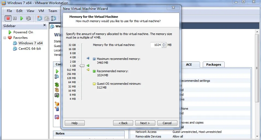Click the 2 GB slider scale label

pyautogui.click(x=73, y=62)
